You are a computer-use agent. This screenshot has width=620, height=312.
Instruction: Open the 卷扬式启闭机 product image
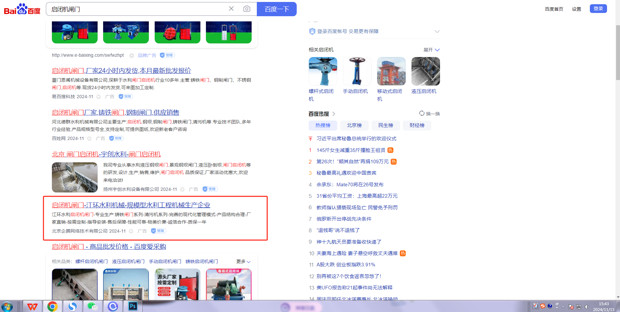(x=229, y=284)
